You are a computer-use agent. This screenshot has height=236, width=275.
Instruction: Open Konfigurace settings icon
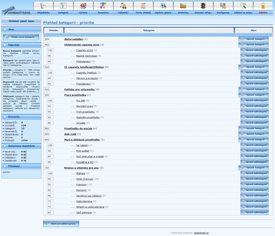223,6
